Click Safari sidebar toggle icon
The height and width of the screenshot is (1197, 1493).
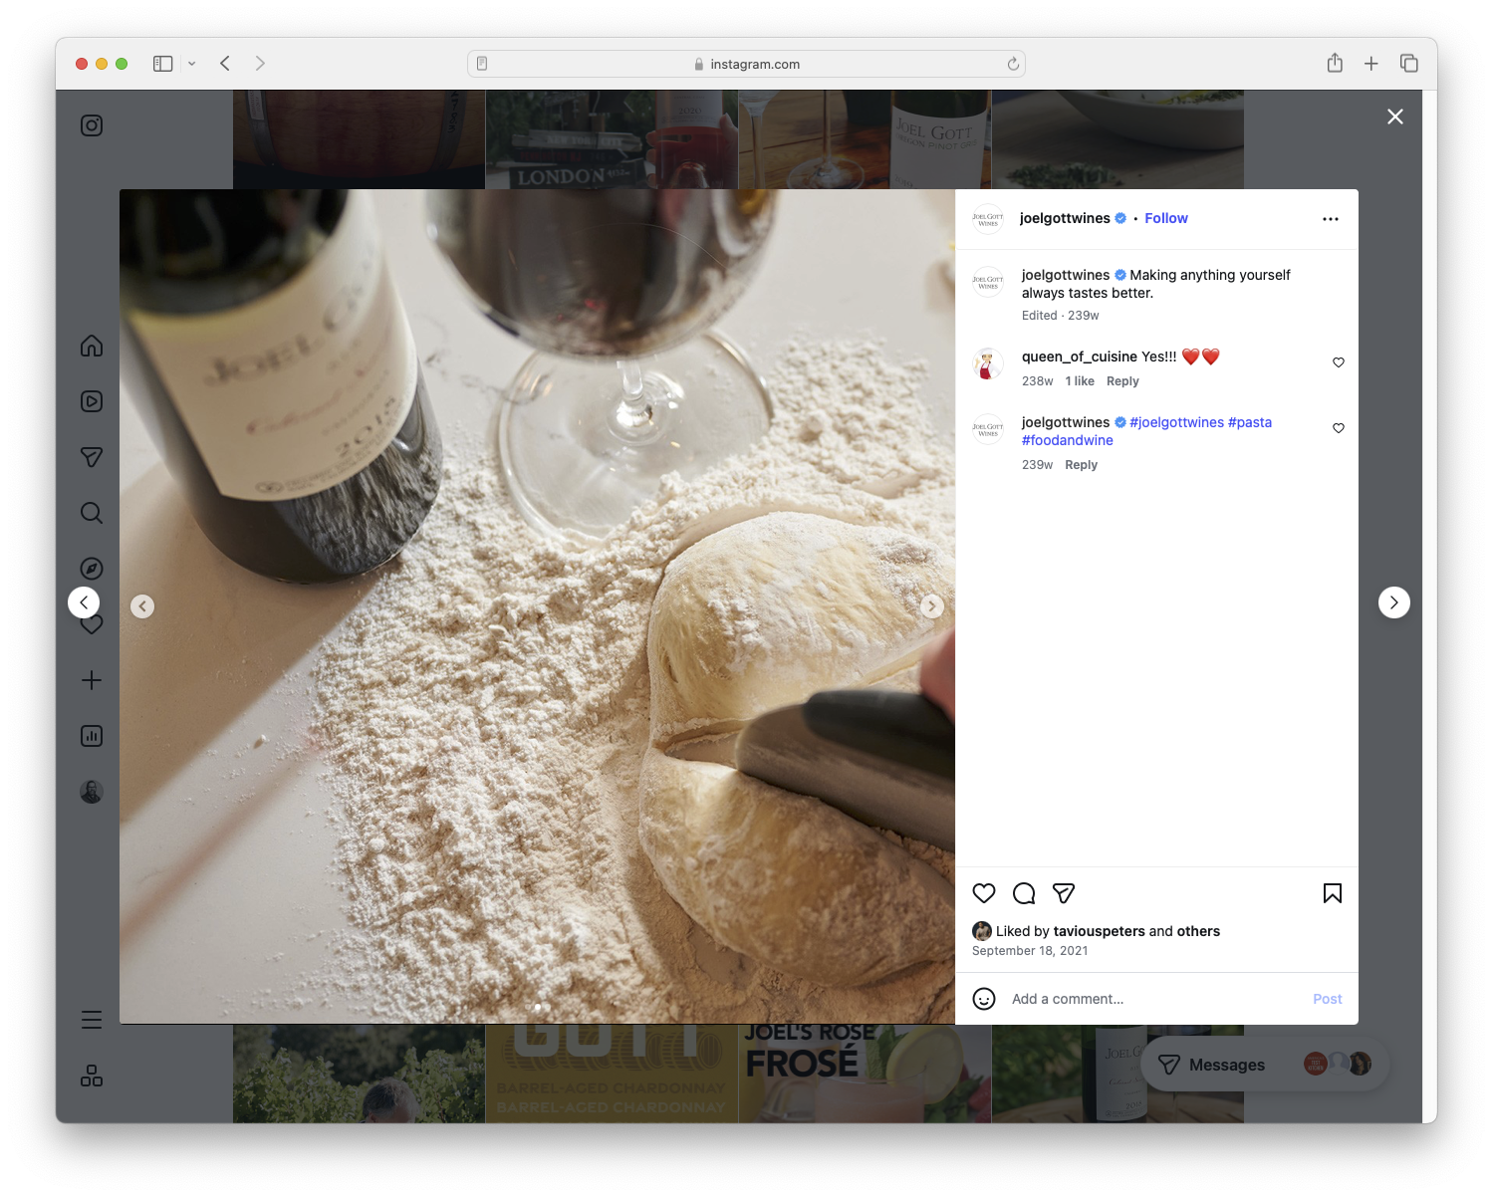[x=162, y=64]
